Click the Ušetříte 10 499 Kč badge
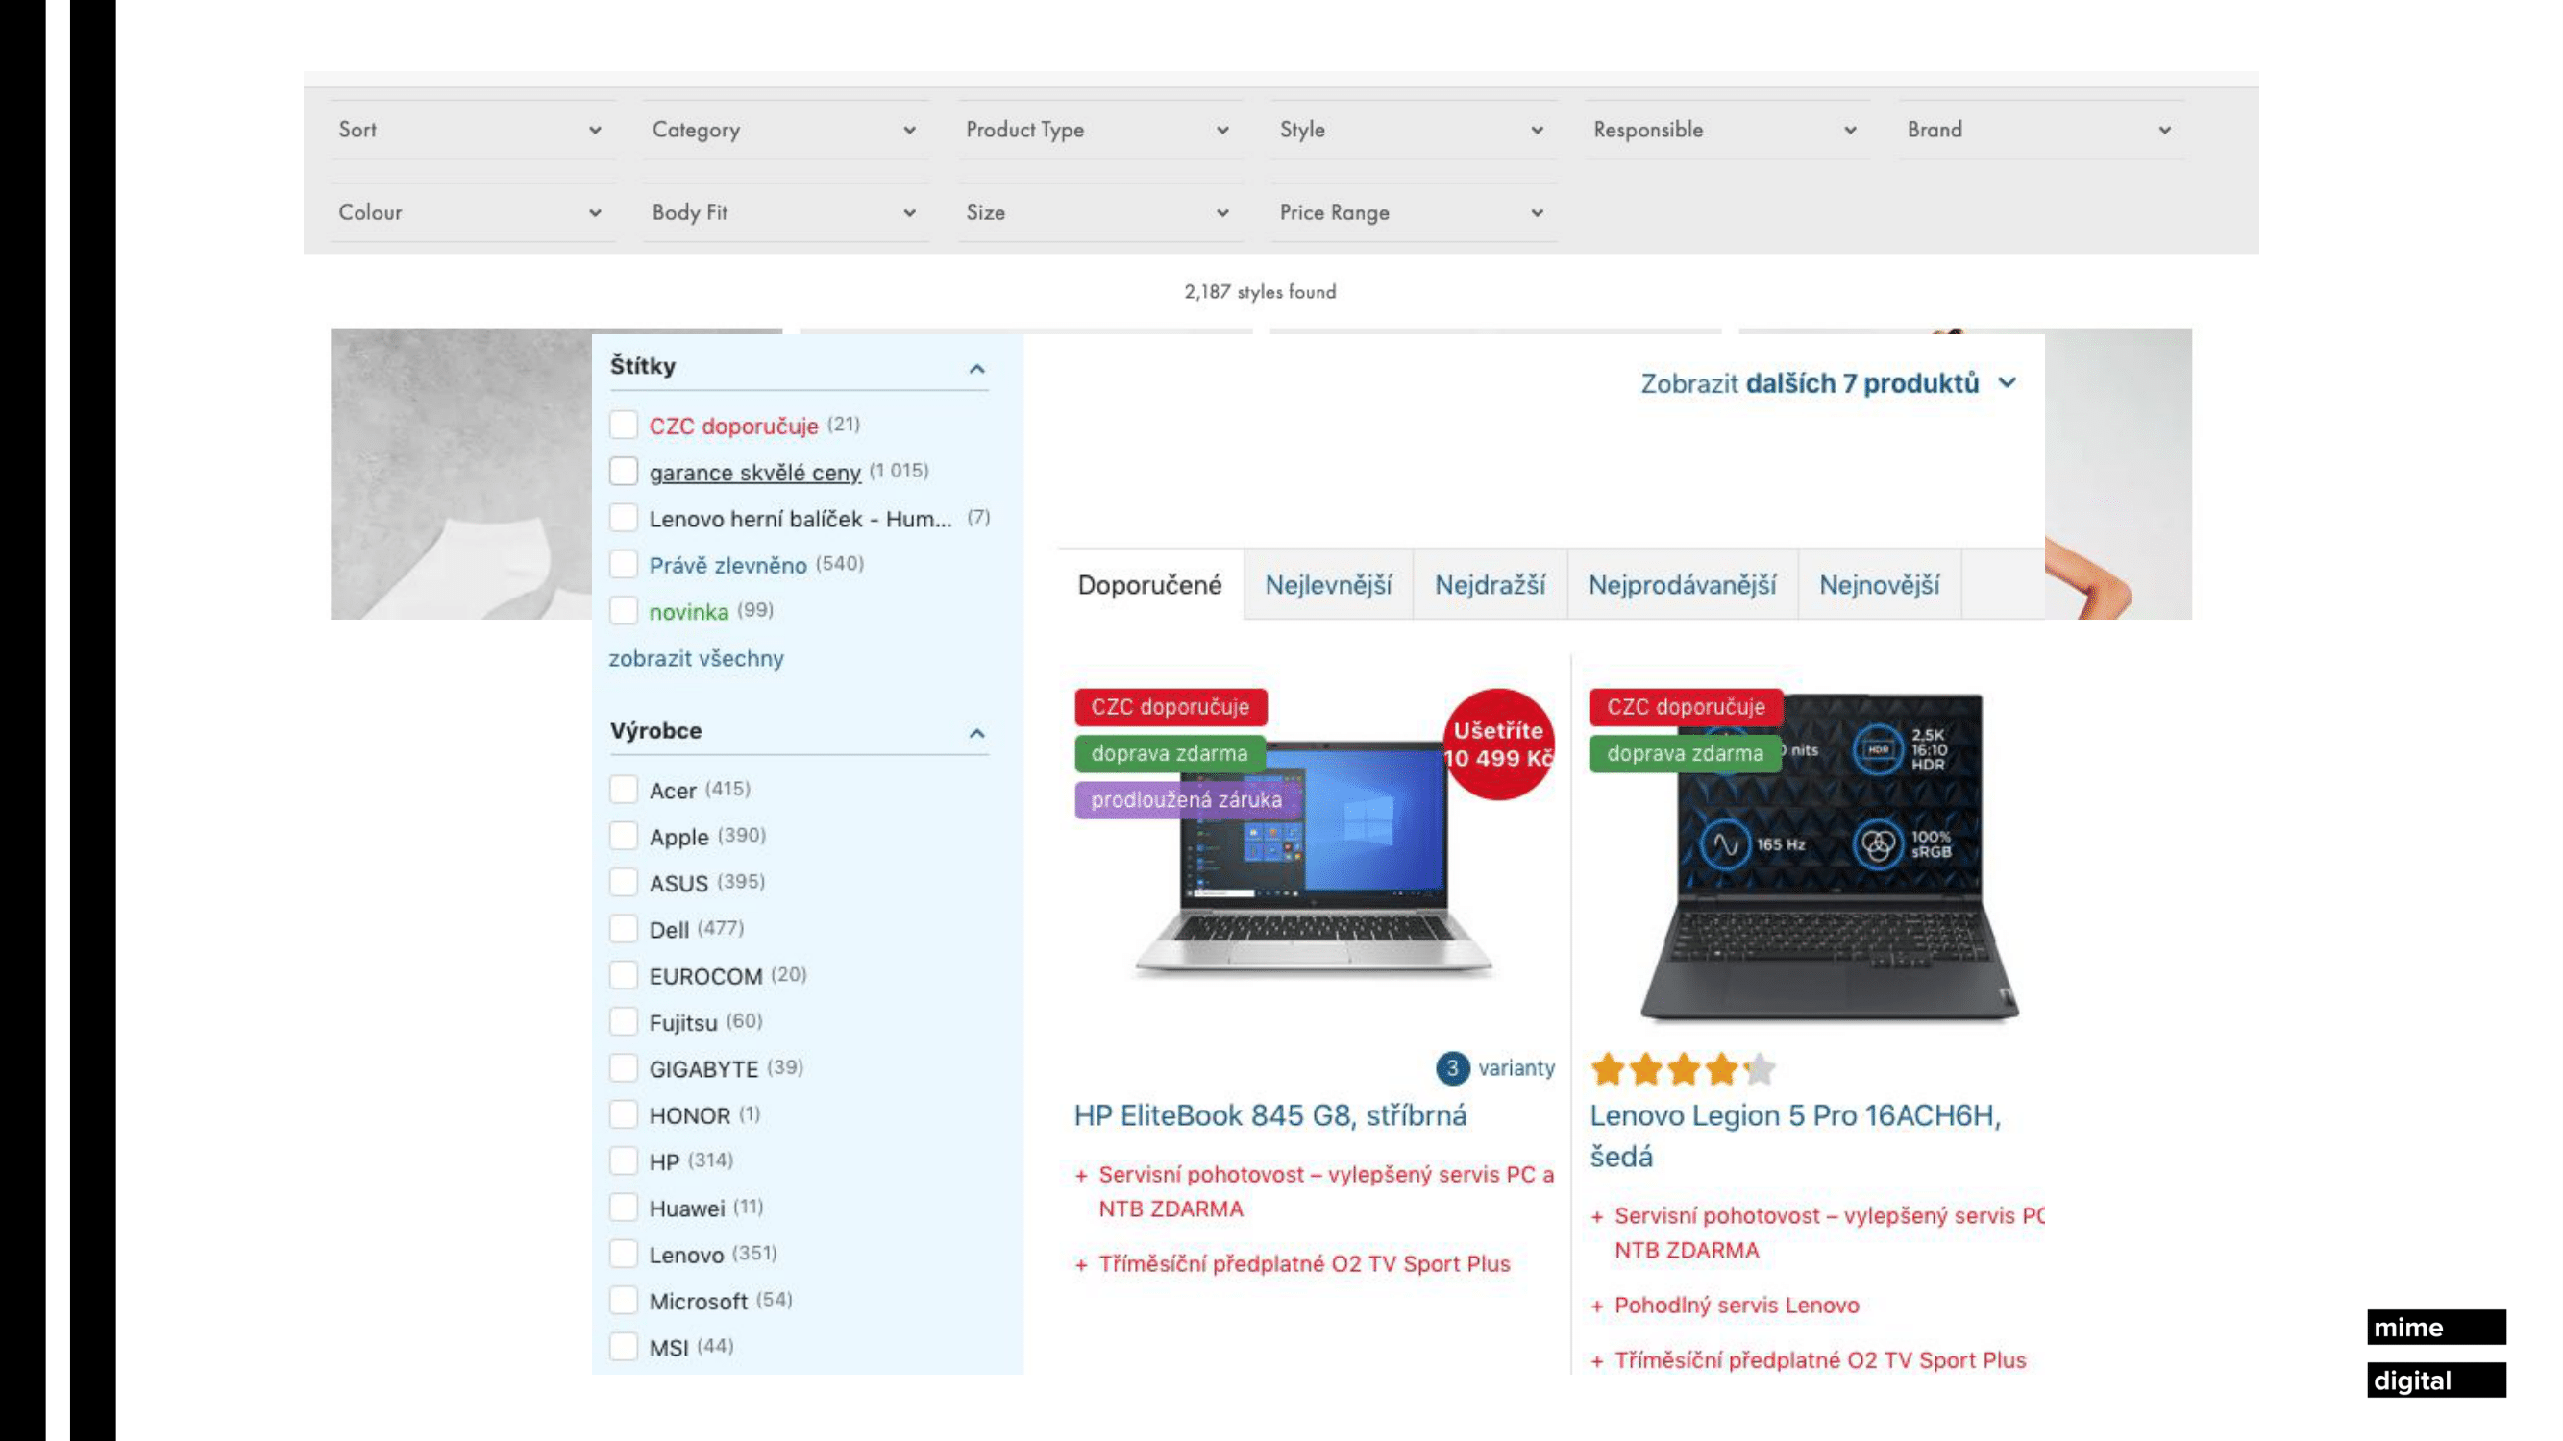Viewport: 2563px width, 1441px height. point(1499,744)
